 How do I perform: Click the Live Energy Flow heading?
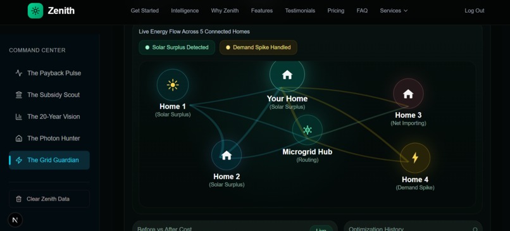[x=194, y=32]
